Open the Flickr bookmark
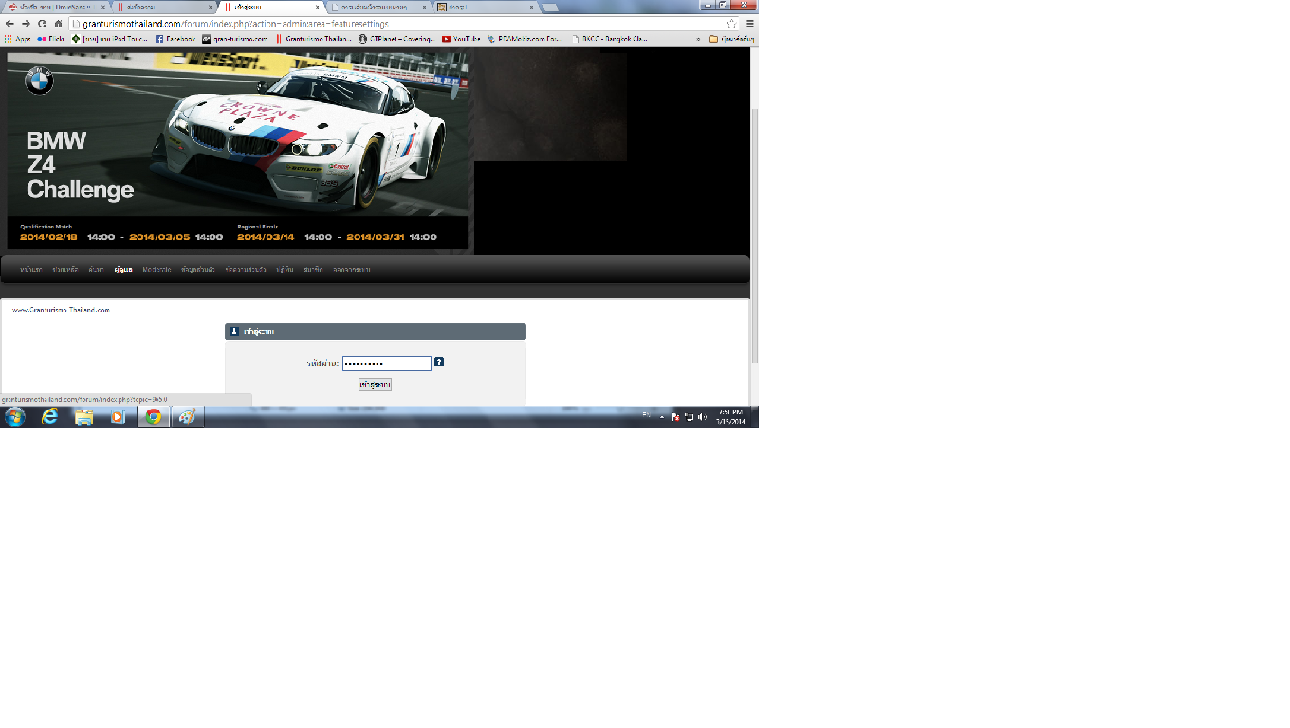The width and height of the screenshot is (1290, 728). pos(50,39)
